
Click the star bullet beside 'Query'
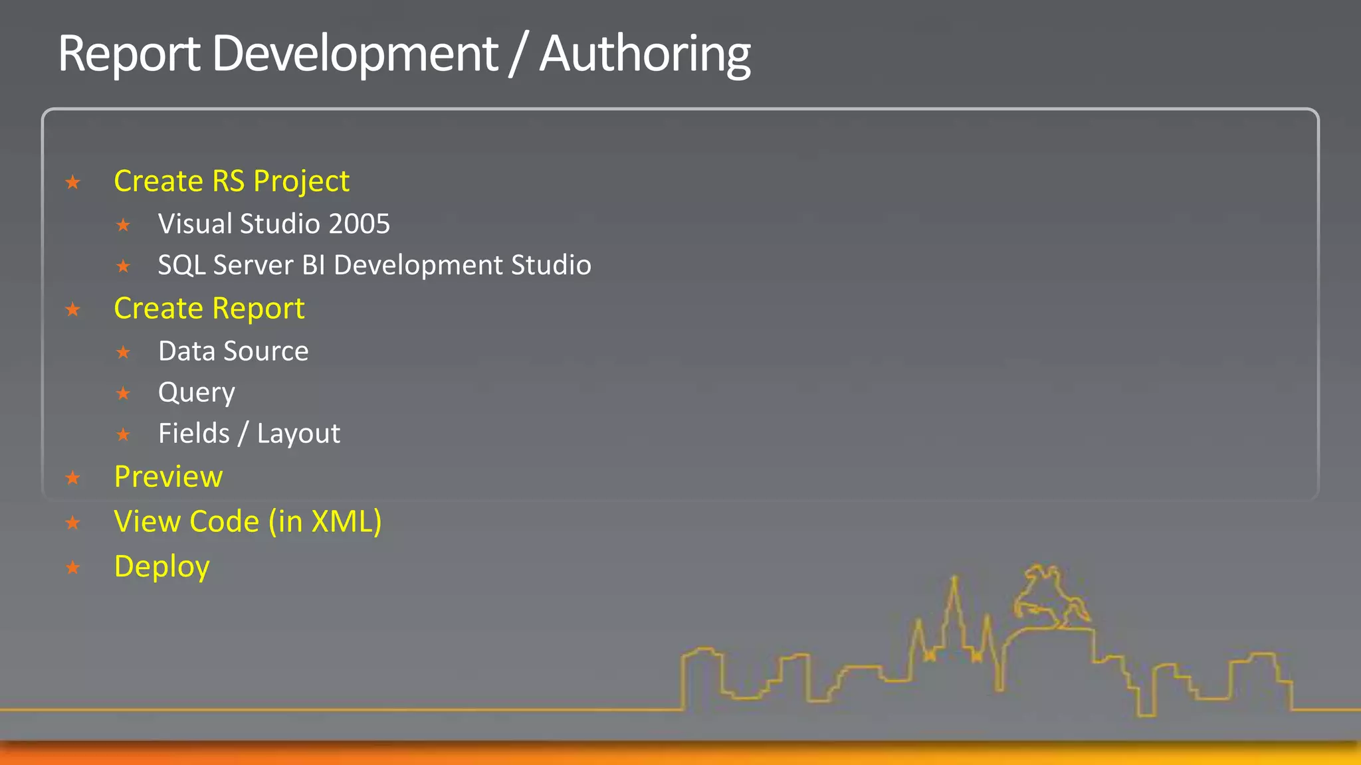[123, 393]
